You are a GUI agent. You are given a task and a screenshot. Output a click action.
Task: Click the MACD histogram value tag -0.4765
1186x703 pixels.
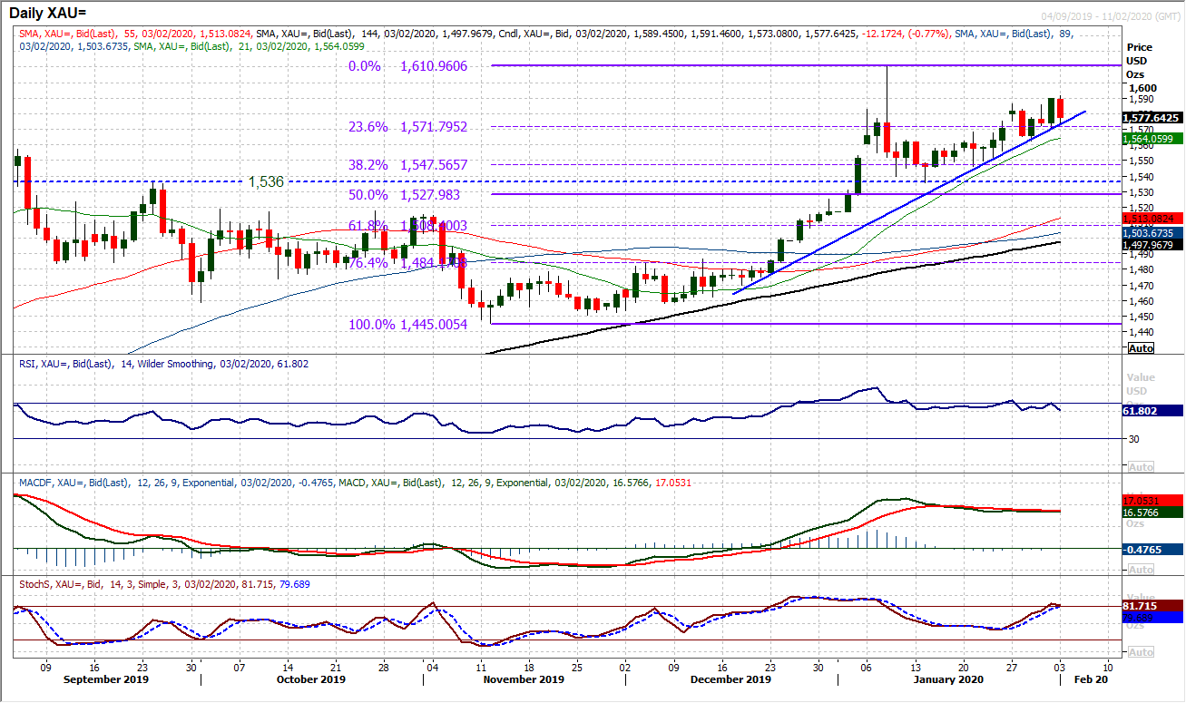pos(1151,549)
